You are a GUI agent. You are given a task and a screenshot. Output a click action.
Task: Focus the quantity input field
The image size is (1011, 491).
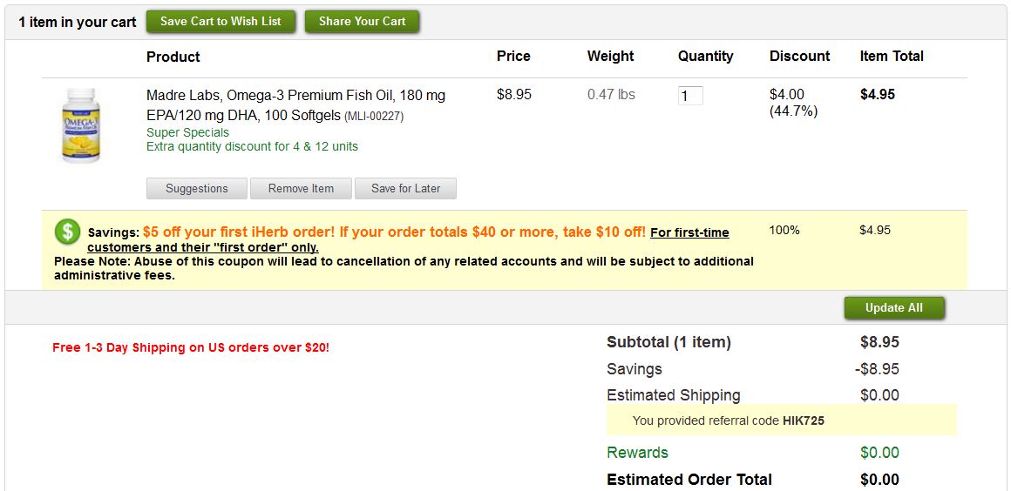[690, 96]
